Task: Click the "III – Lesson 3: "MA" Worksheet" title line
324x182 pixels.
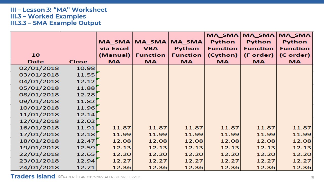Action: click(x=59, y=10)
